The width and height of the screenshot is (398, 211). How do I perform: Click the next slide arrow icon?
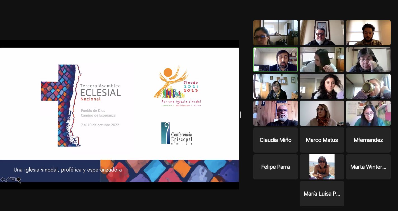[18, 179]
